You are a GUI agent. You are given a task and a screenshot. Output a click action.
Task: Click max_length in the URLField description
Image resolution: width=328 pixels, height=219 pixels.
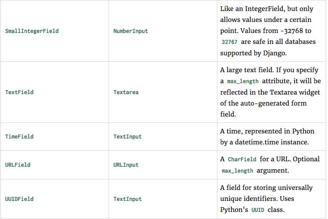pyautogui.click(x=237, y=171)
